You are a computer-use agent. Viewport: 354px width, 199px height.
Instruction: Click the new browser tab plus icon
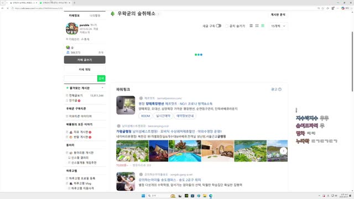[x=74, y=3]
